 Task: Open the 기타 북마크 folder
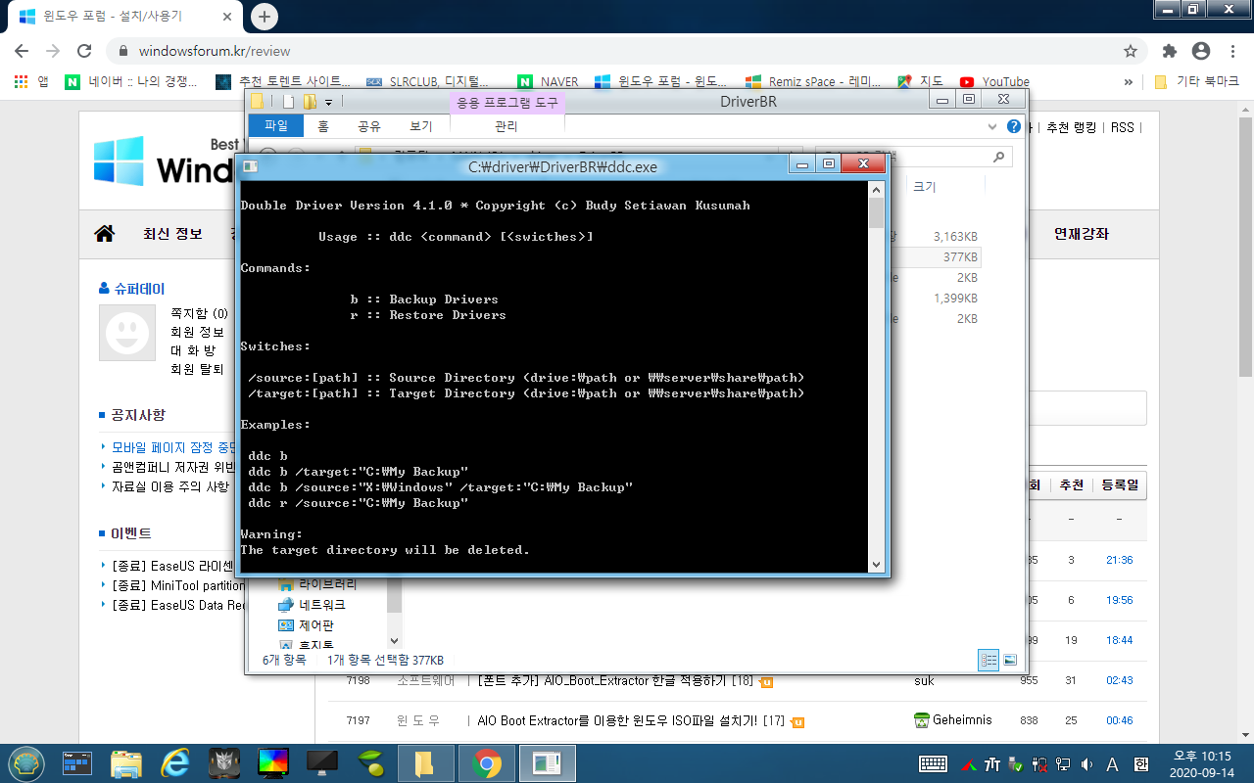tap(1197, 82)
